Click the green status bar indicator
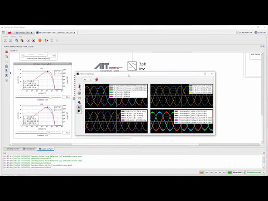This screenshot has height=201, width=268. (229, 173)
